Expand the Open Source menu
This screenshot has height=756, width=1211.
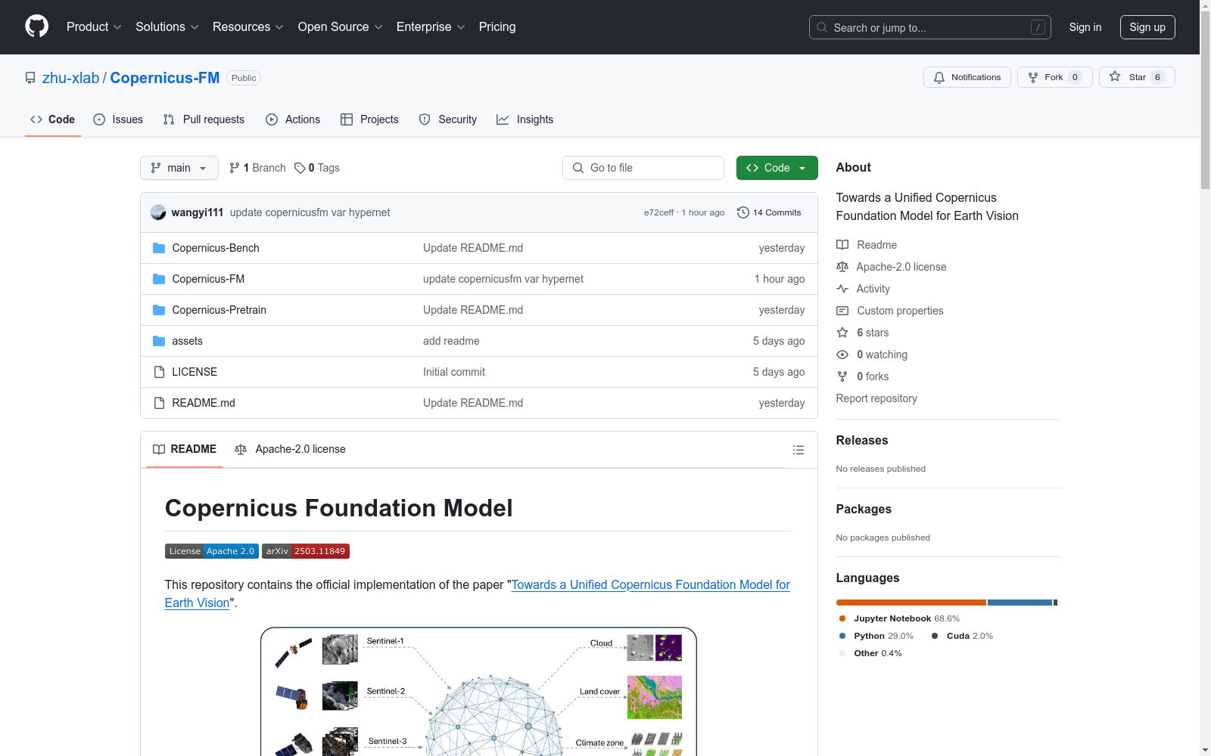[x=341, y=26]
